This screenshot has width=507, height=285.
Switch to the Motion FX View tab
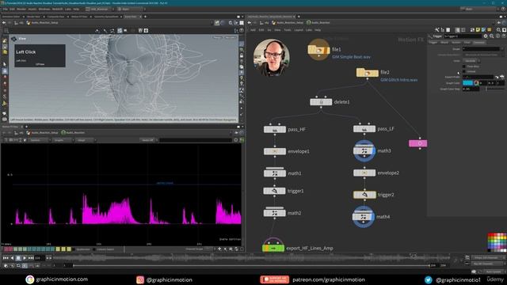79,17
